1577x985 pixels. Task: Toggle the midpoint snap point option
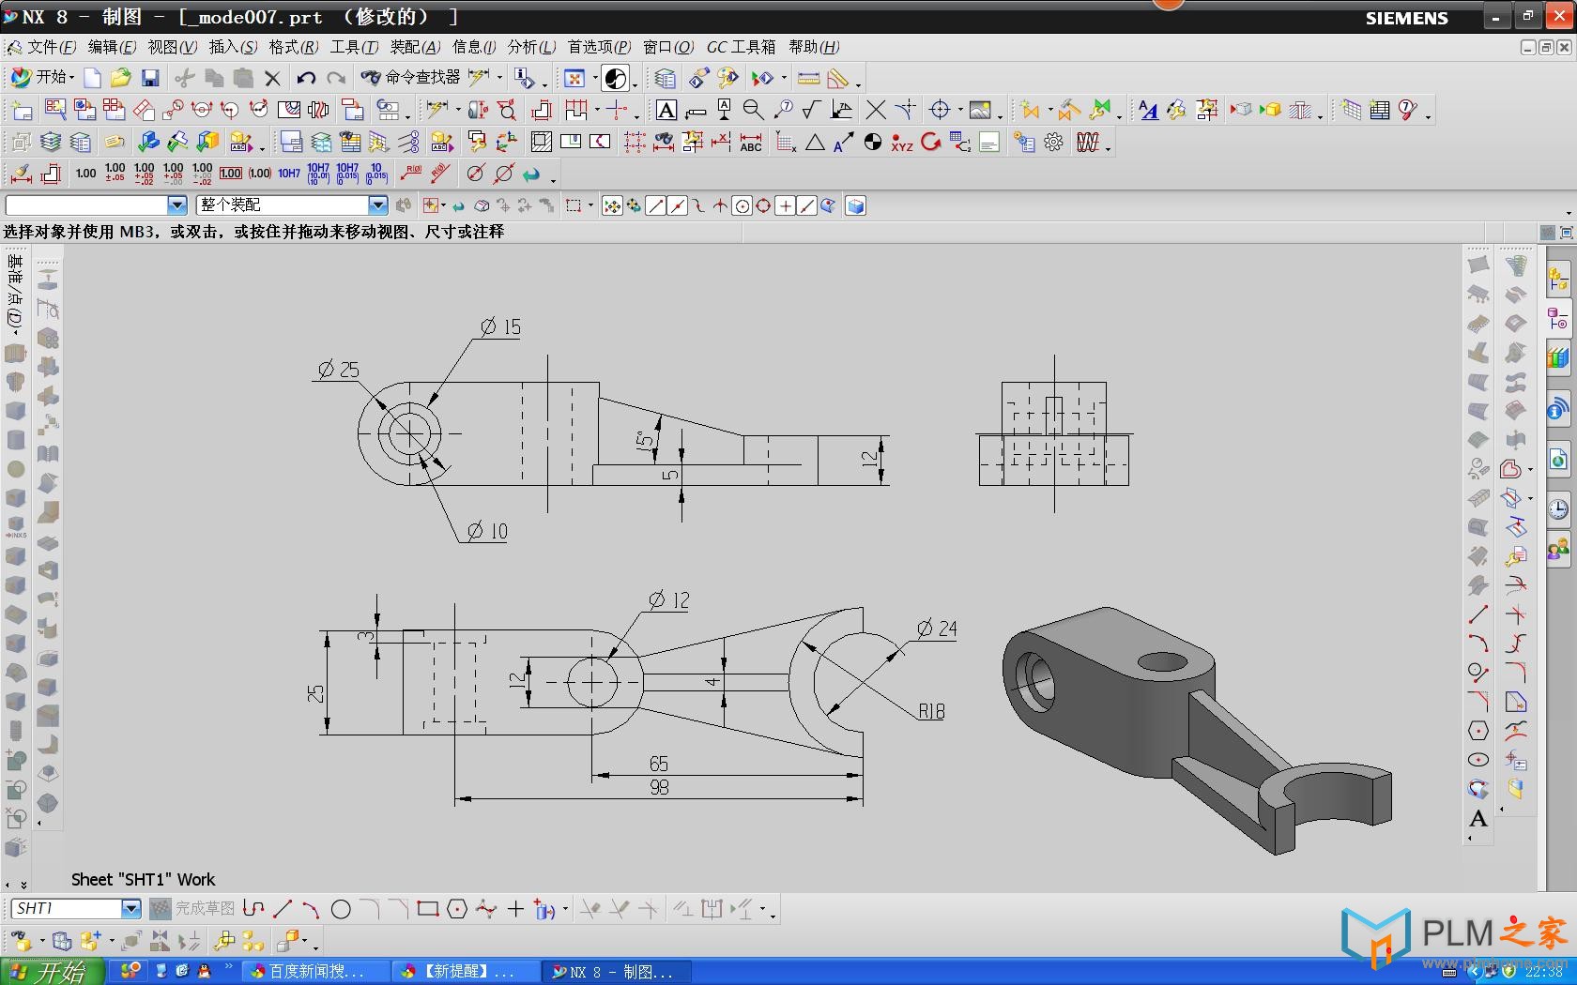click(676, 205)
